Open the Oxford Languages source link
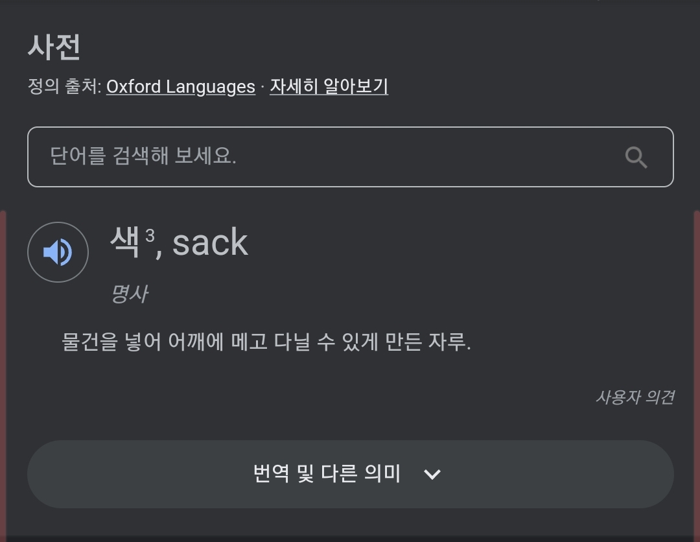The height and width of the screenshot is (542, 700). click(x=180, y=87)
